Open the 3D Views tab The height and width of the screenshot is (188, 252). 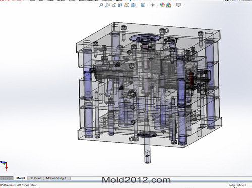(x=35, y=178)
